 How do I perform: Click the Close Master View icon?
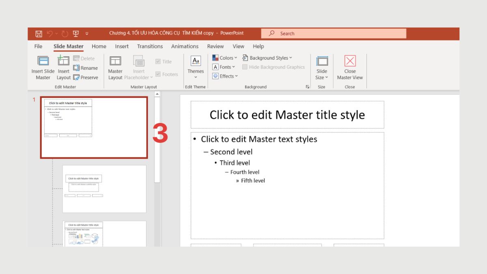tap(350, 61)
